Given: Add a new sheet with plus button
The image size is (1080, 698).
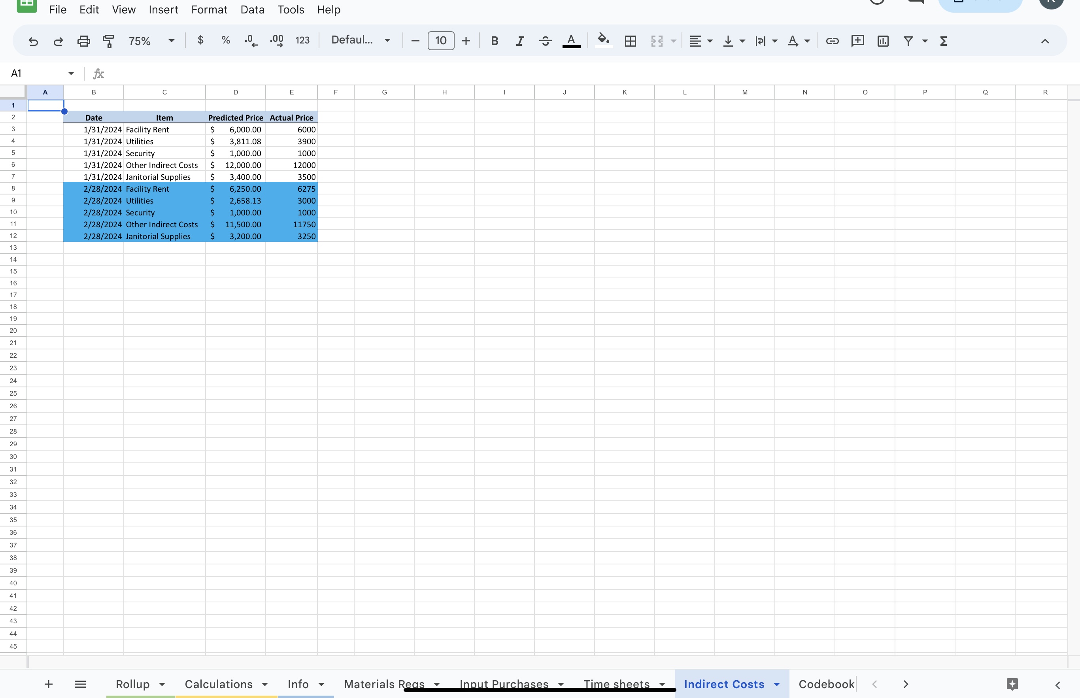Looking at the screenshot, I should [49, 685].
